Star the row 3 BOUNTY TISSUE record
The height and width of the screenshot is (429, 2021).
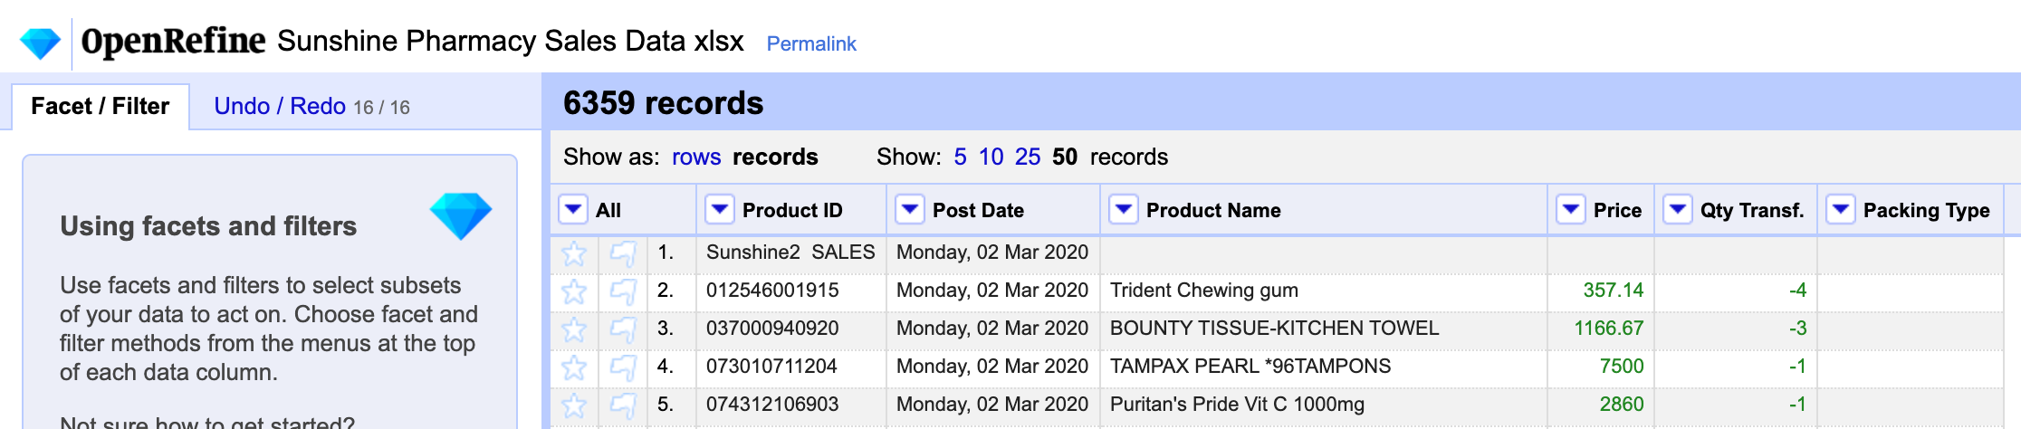574,329
